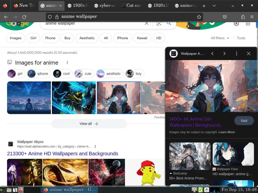258x193 pixels.
Task: Focus the address bar showing anime wallpaper
Action: pos(124,17)
